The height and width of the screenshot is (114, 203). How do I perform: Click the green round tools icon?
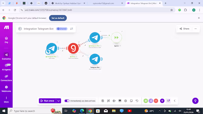click(x=146, y=101)
